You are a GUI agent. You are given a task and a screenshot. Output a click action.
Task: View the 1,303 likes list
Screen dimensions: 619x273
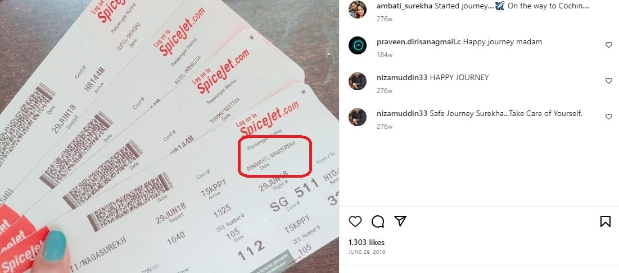(367, 242)
